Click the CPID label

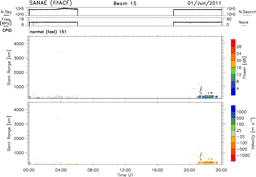(7, 30)
